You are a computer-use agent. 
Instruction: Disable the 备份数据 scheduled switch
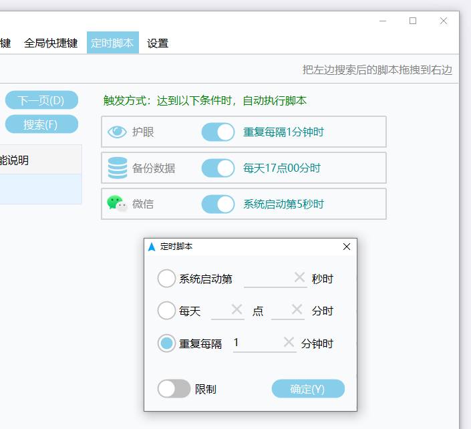pos(218,168)
